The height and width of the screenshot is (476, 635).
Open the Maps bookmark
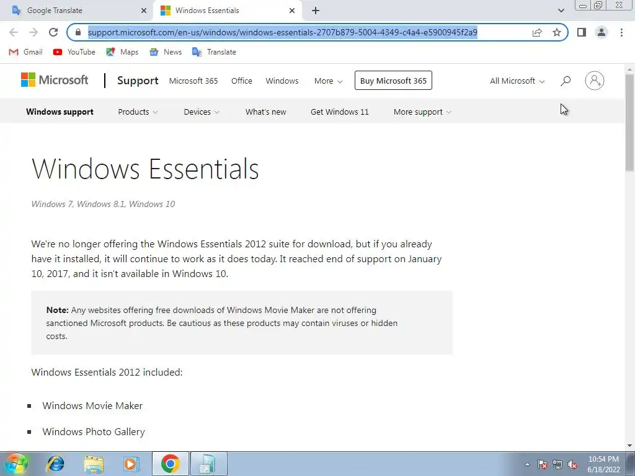point(122,52)
